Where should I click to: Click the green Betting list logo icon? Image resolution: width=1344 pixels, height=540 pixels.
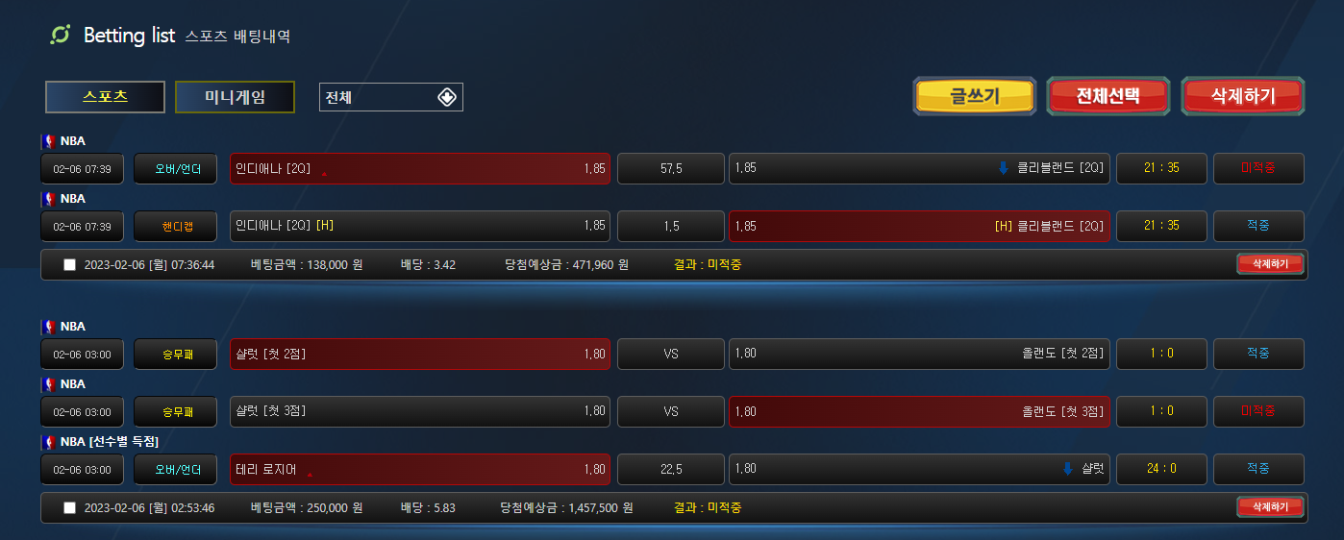pos(61,35)
